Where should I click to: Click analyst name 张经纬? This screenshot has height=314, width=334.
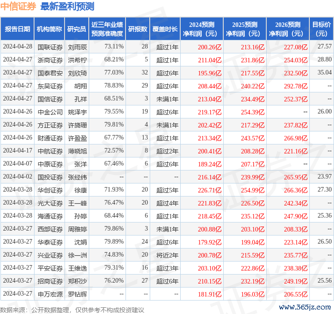[x=77, y=177]
